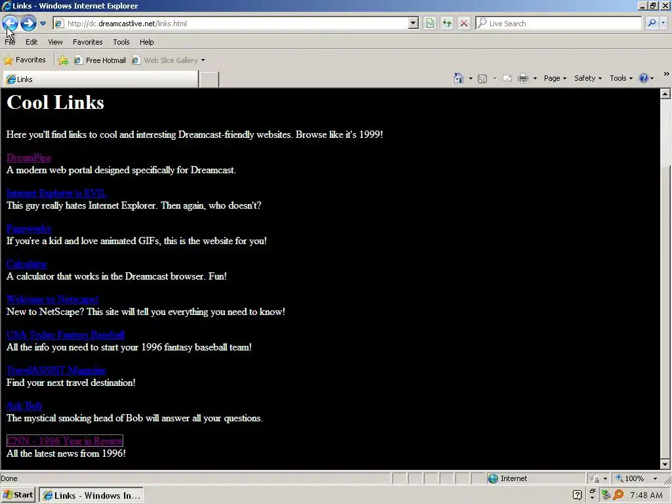Click the question mark balloon icon in taskbar
Screen dimensions: 672x504
pos(577,495)
